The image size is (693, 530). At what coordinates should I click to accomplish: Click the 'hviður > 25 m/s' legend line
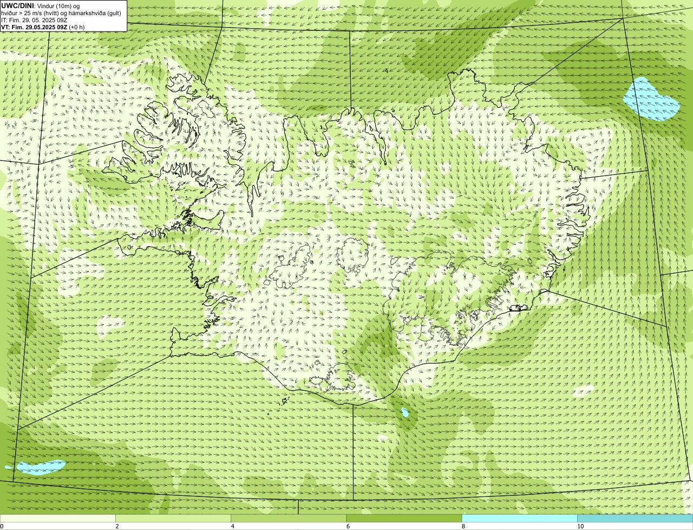point(61,13)
